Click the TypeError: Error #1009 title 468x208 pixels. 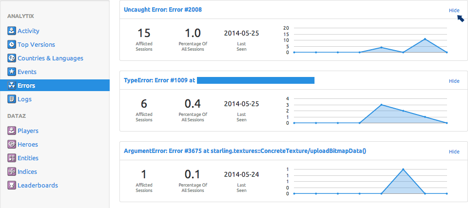coord(160,80)
